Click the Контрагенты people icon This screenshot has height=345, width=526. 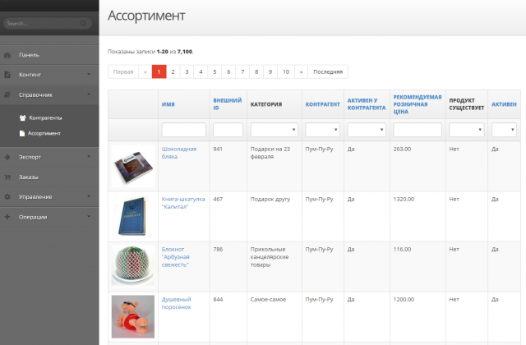pyautogui.click(x=21, y=117)
